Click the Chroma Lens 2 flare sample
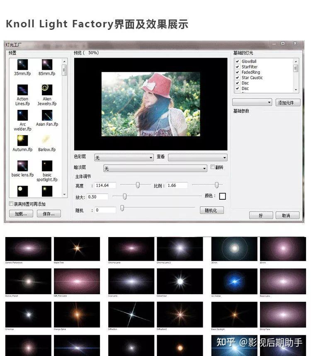 pyautogui.click(x=180, y=249)
